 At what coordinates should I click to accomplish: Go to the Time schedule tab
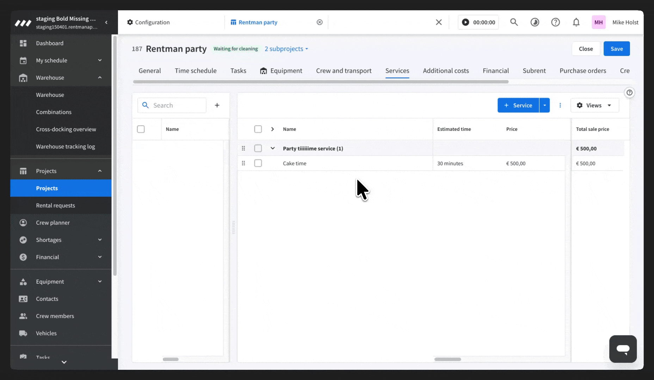click(196, 71)
